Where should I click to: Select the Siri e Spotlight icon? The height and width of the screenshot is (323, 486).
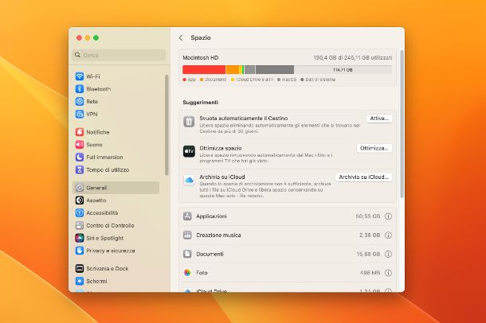tap(80, 238)
